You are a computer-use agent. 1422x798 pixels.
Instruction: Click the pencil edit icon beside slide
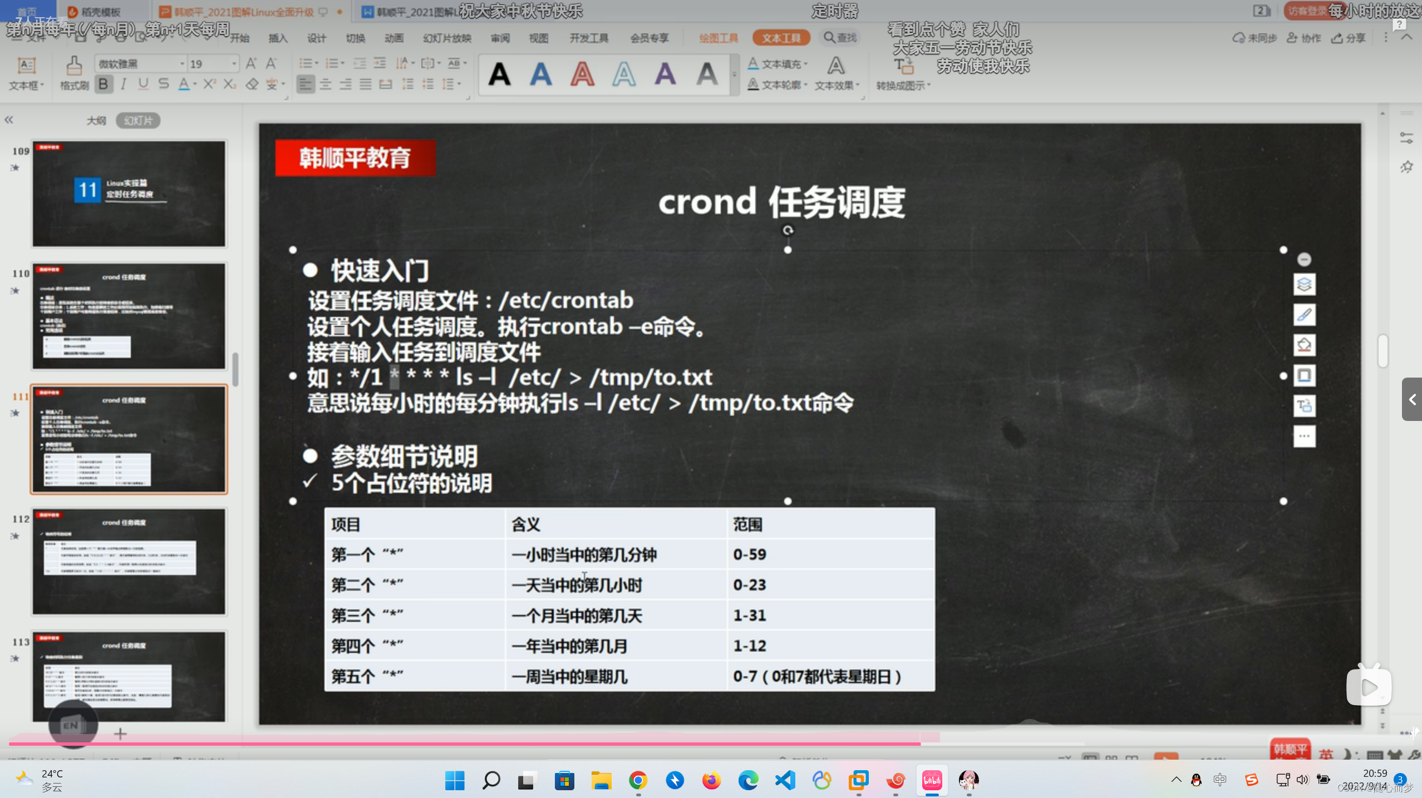pos(1304,315)
